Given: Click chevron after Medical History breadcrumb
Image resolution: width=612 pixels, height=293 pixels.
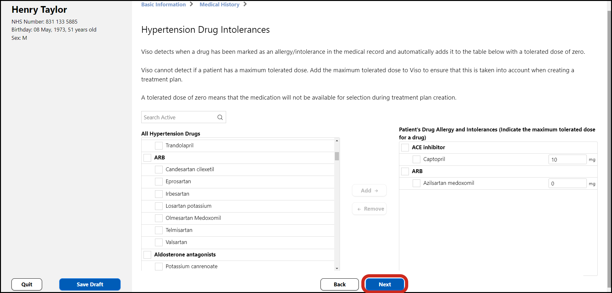Looking at the screenshot, I should coord(245,4).
